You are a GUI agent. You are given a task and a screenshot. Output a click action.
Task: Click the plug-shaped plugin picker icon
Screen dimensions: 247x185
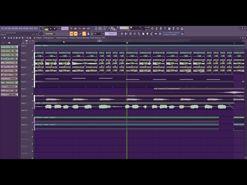[x=147, y=34]
